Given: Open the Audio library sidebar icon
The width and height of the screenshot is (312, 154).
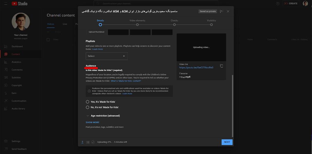Looking at the screenshot, I should pyautogui.click(x=6, y=109).
